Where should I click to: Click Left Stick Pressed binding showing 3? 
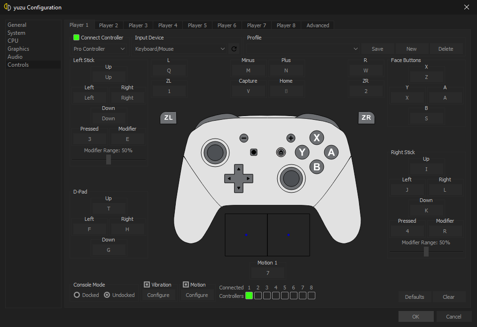pos(89,139)
